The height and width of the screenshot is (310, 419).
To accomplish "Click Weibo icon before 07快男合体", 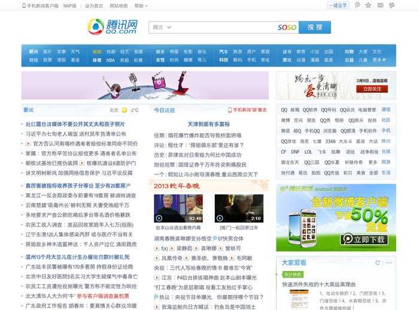I will 214,238.
